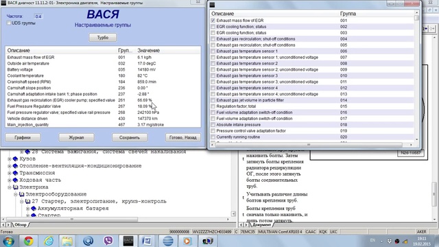Expand the Отопление-вентиляция-кондиционирование node
Screen dimensions: 439x247
10,166
